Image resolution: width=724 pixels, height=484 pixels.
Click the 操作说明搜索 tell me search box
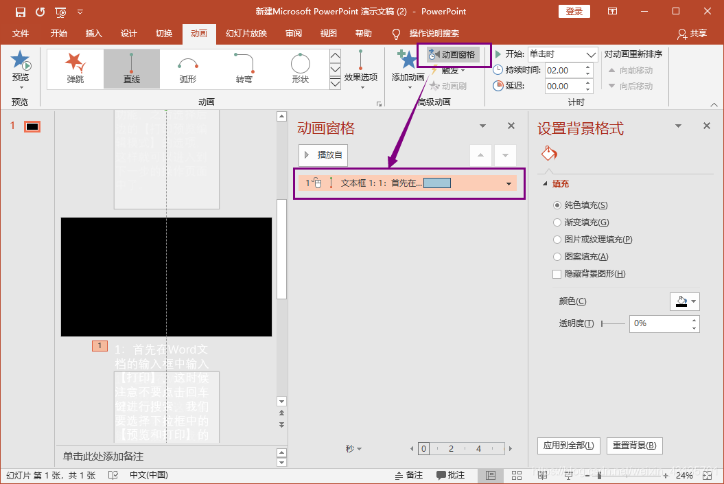(434, 33)
